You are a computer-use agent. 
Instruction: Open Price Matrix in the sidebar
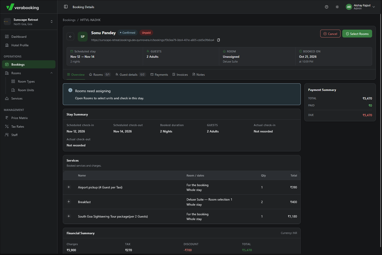[29, 118]
